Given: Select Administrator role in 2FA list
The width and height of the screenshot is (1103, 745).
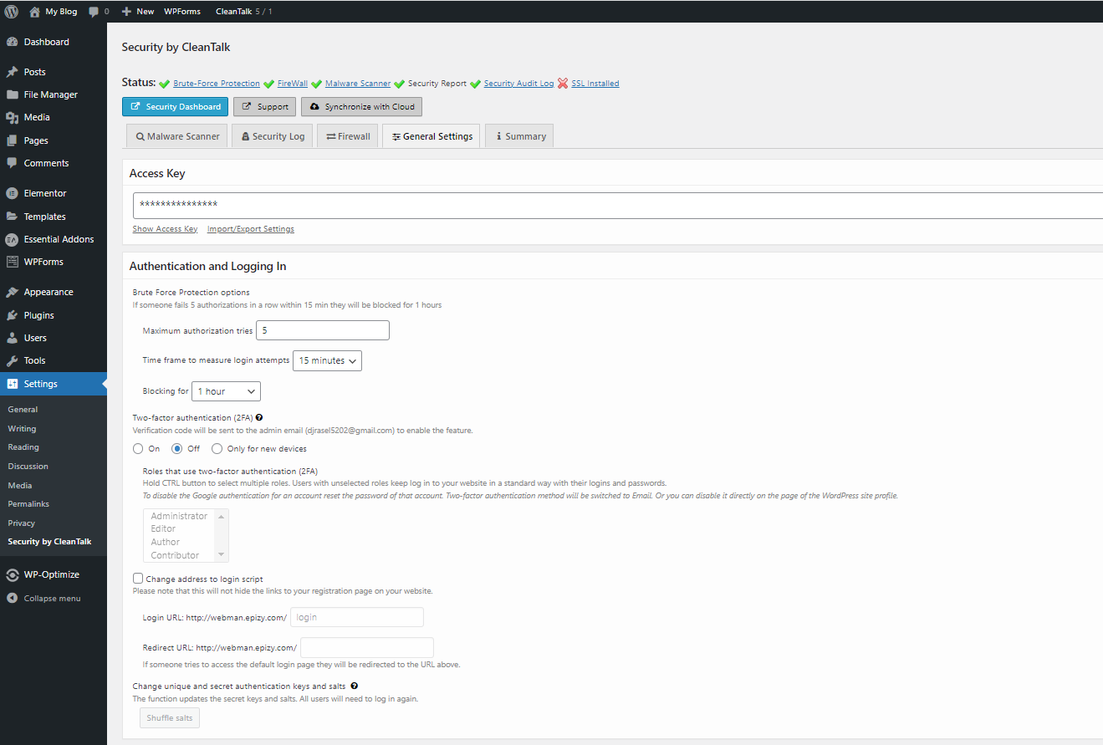Looking at the screenshot, I should pos(179,516).
